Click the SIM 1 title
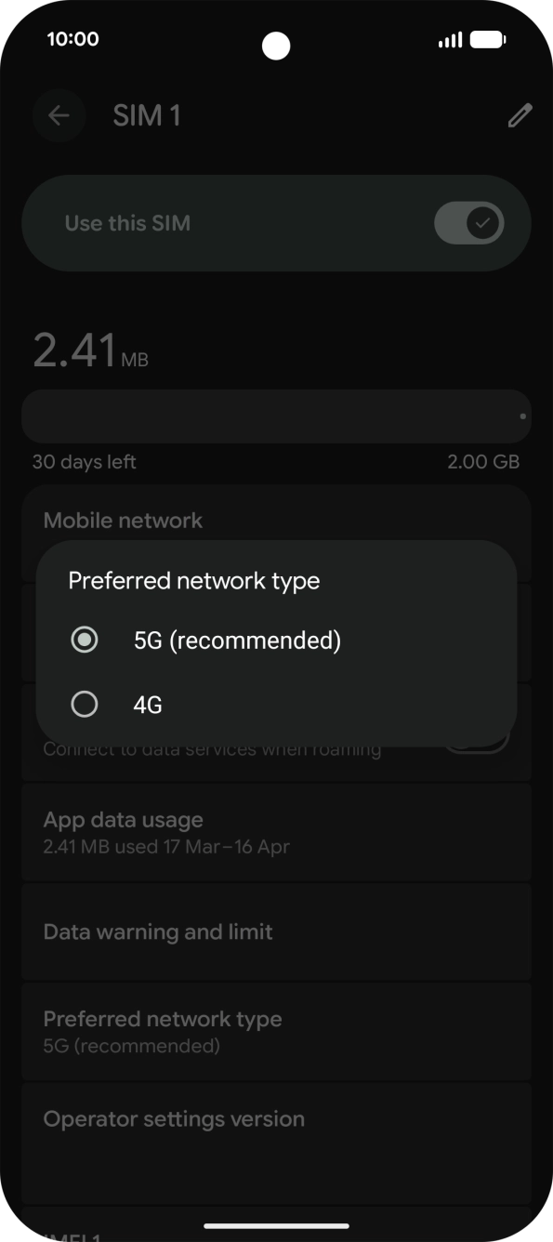This screenshot has width=553, height=1242. coord(147,115)
